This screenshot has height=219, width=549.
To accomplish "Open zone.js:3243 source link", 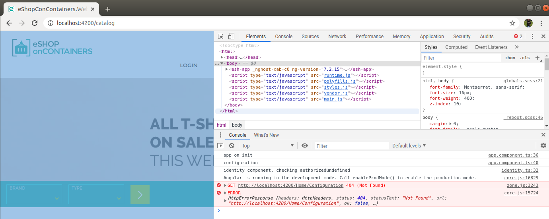I will 522,186.
